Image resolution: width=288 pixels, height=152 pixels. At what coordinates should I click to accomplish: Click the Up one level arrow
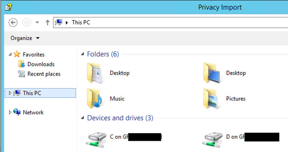(x=47, y=22)
